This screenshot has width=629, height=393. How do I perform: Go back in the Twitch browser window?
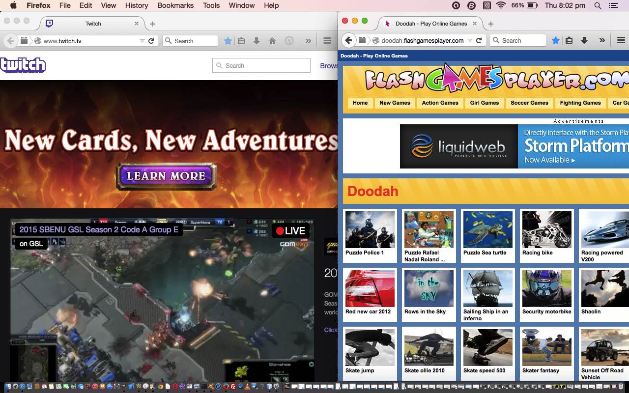pyautogui.click(x=10, y=41)
